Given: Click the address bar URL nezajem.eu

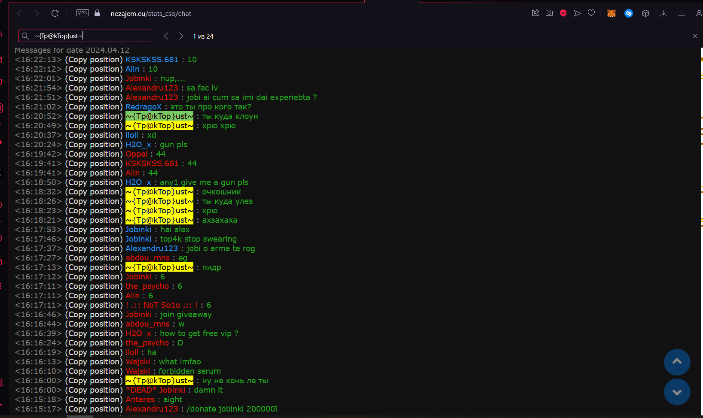Looking at the screenshot, I should 150,14.
